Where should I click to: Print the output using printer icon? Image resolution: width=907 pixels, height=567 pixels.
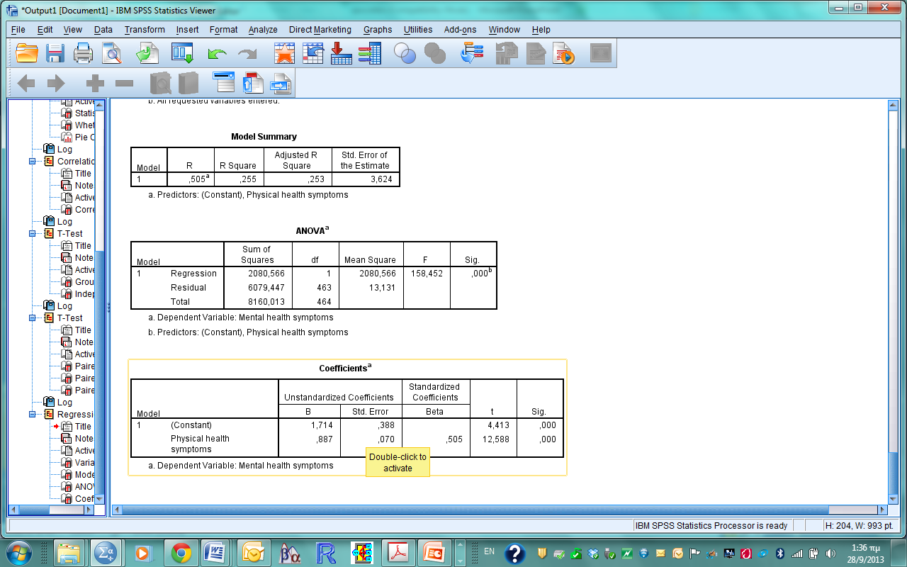[84, 53]
